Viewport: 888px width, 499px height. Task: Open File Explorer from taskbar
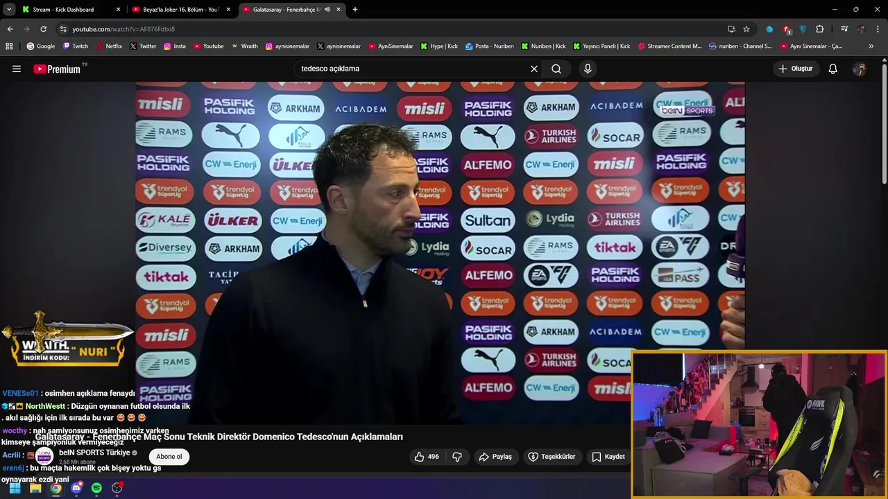coord(35,488)
